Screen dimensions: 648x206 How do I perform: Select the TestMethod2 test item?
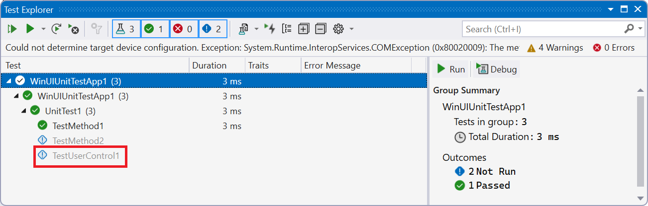78,141
